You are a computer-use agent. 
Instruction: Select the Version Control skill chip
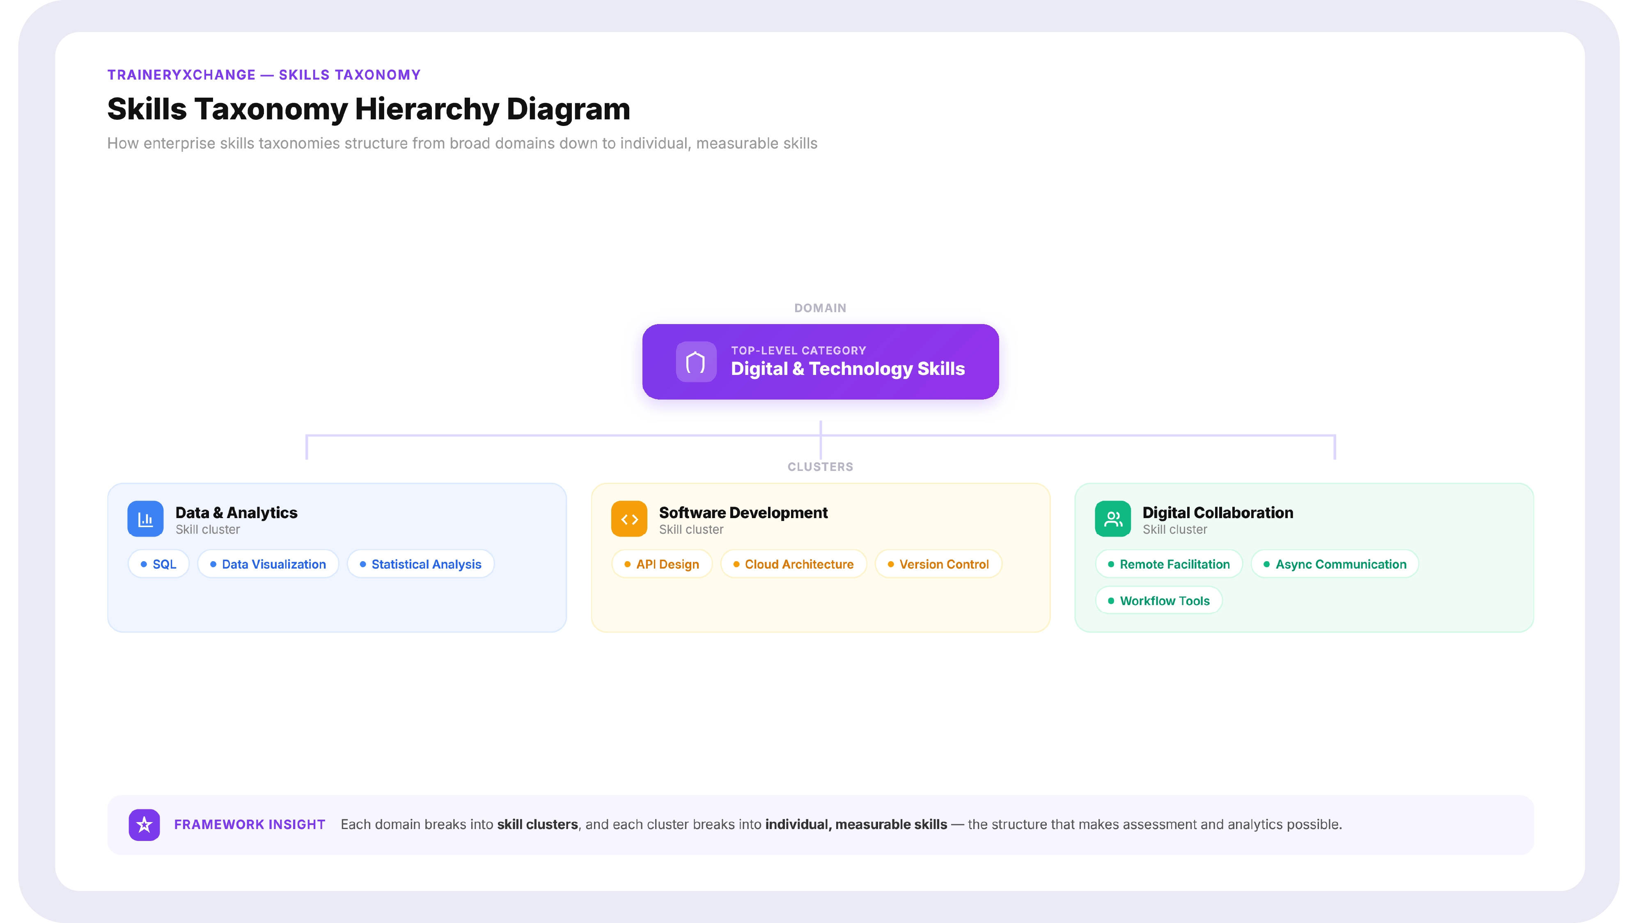[x=938, y=564]
